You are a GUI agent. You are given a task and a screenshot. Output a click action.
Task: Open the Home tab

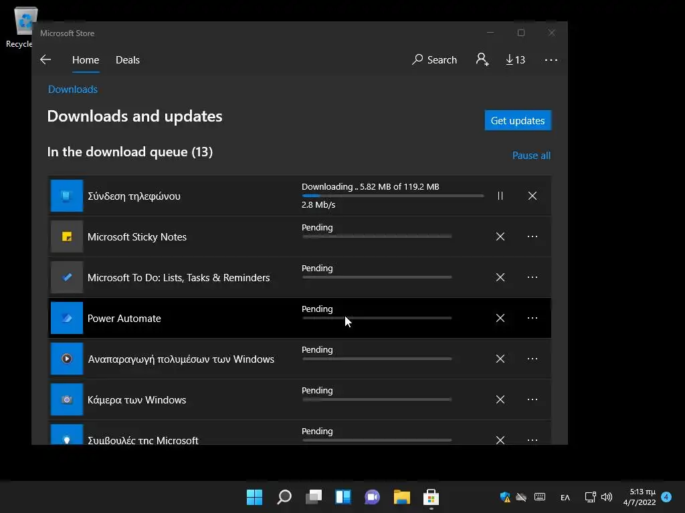[86, 59]
